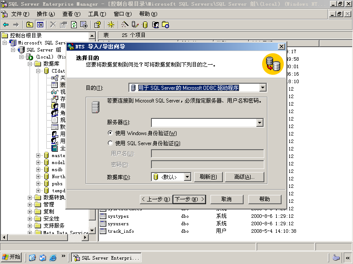Image resolution: width=353 pixels, height=264 pixels.
Task: Click the Export list toolbar icon
Action: tap(84, 25)
